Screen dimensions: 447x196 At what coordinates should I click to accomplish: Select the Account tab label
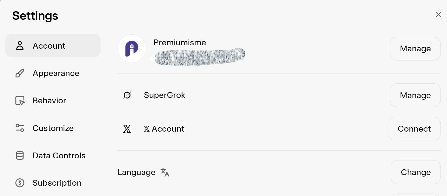[49, 46]
